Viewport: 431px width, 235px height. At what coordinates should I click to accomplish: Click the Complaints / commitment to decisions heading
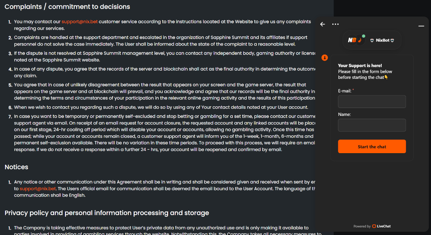(x=67, y=7)
